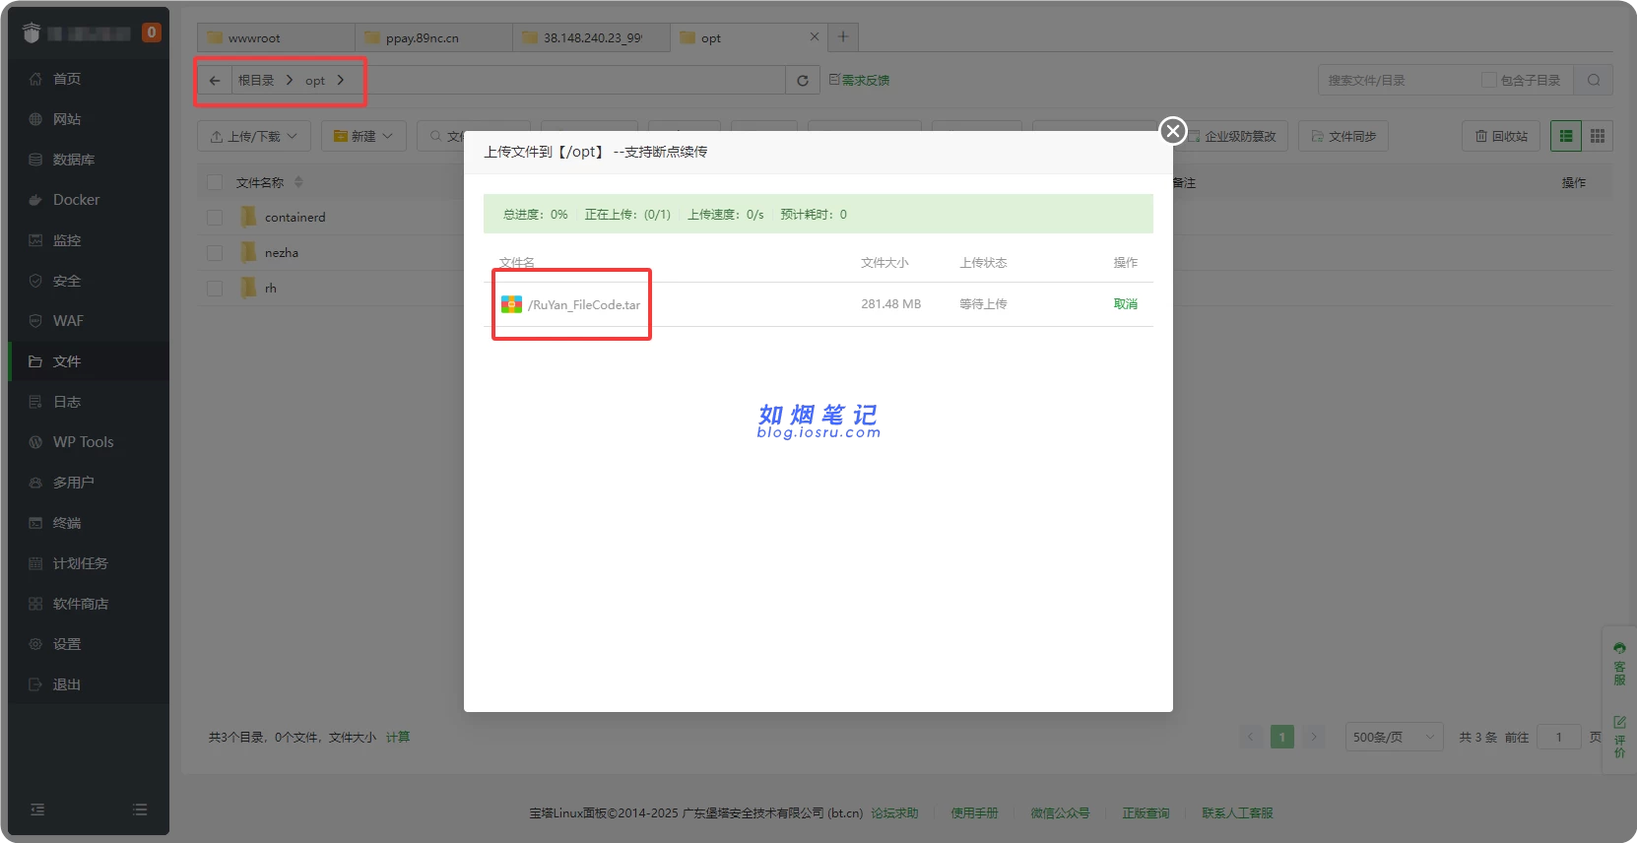Click the WP Tools WordPress icon

tap(35, 442)
